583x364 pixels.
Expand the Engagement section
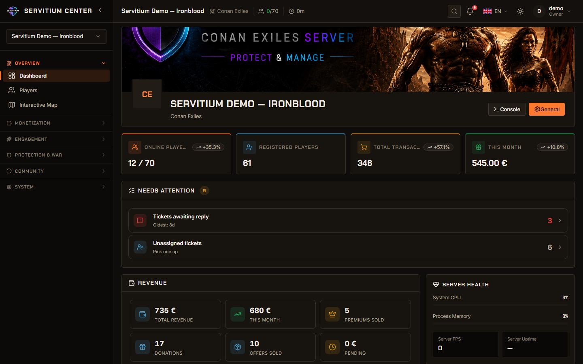[x=56, y=139]
